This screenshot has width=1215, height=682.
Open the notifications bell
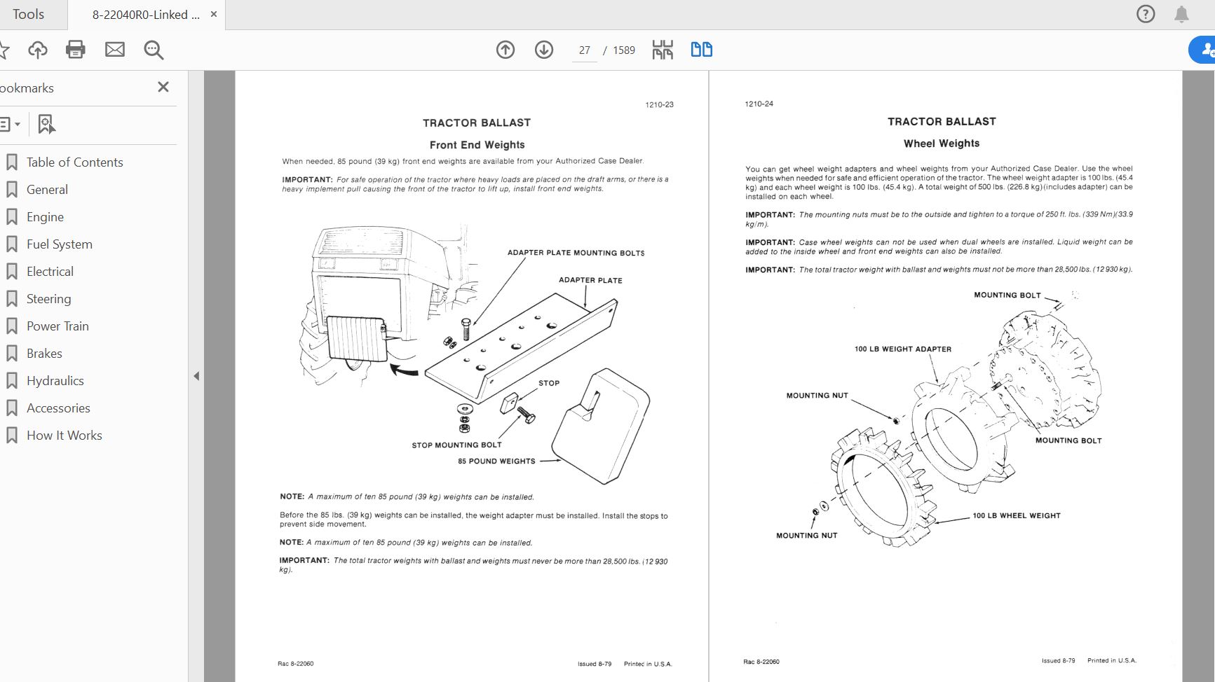pos(1180,14)
